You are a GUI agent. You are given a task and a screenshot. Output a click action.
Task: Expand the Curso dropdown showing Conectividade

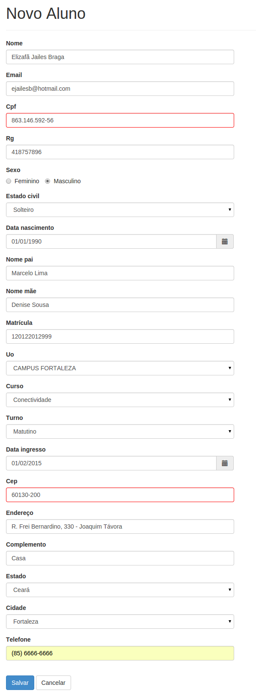[x=120, y=400]
